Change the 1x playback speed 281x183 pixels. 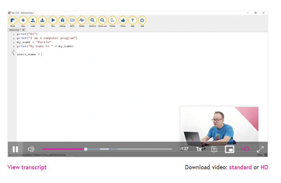click(199, 149)
